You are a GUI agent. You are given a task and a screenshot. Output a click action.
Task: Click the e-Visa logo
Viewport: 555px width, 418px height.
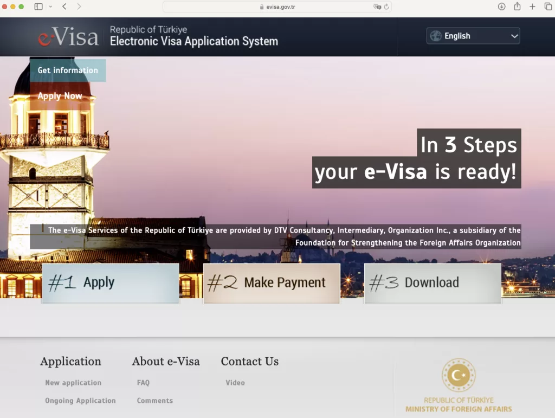click(x=68, y=36)
